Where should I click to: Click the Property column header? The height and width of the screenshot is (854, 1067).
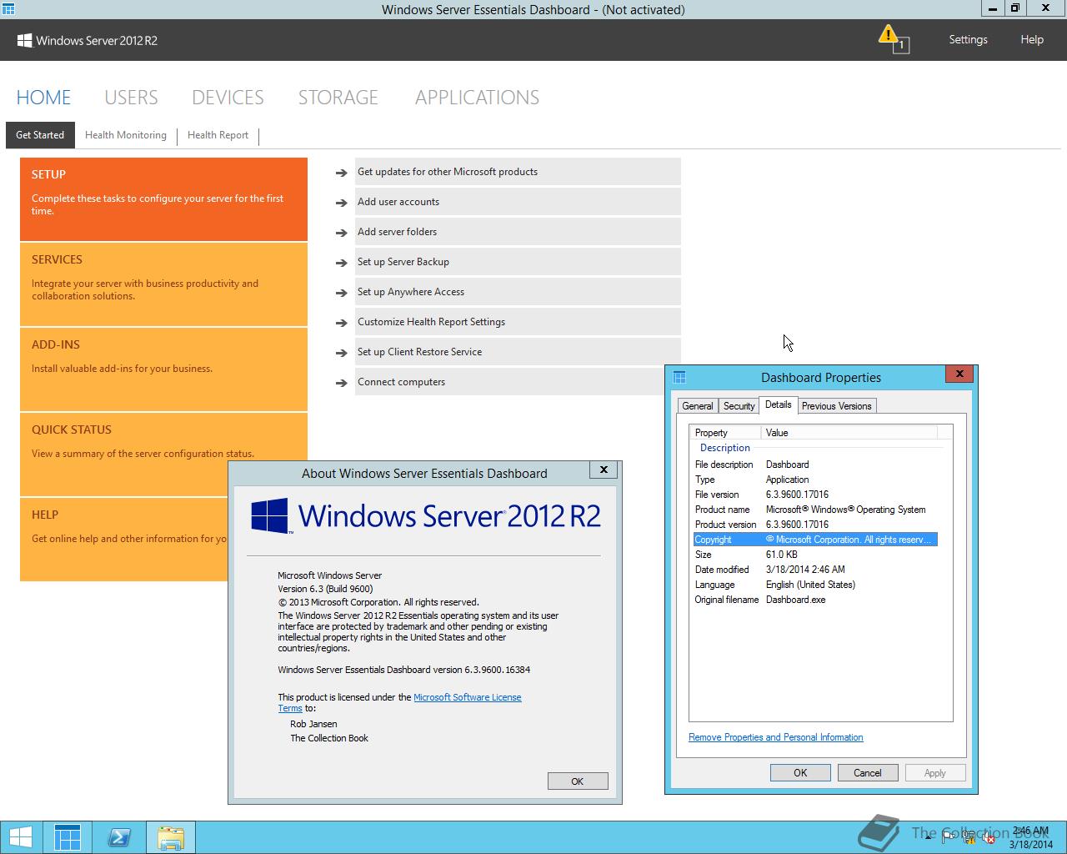click(725, 433)
